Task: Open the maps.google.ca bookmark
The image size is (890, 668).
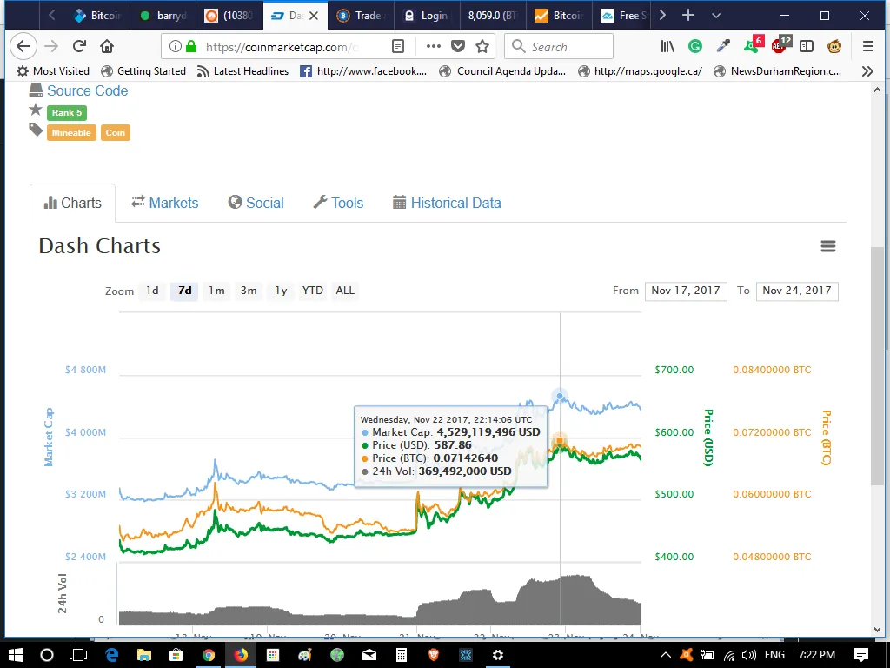Action: click(640, 71)
